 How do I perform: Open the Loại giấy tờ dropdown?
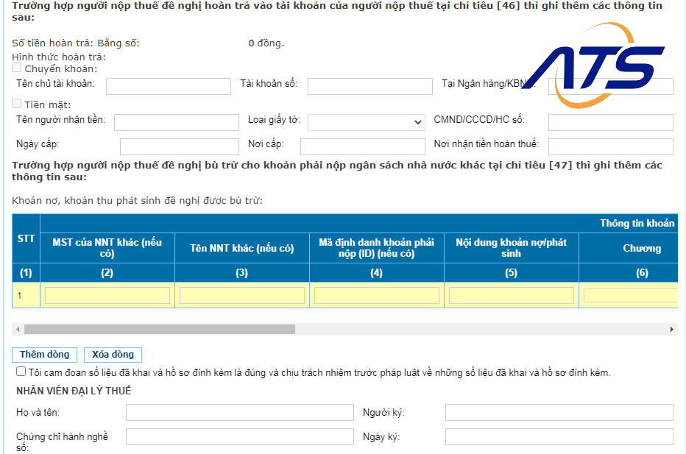[366, 122]
